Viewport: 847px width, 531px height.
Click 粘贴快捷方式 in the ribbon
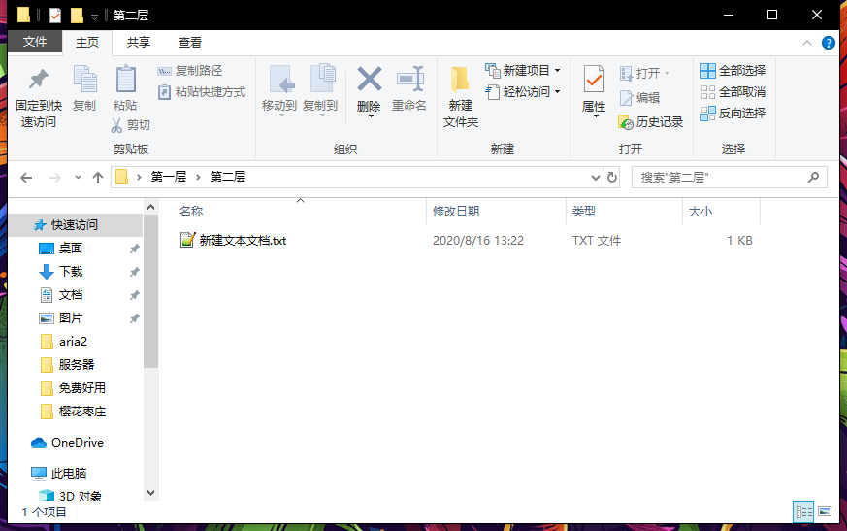tap(202, 92)
